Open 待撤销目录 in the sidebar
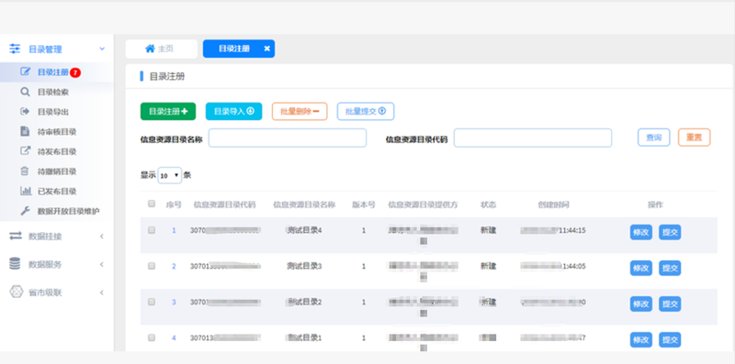The height and width of the screenshot is (364, 735). click(x=57, y=171)
